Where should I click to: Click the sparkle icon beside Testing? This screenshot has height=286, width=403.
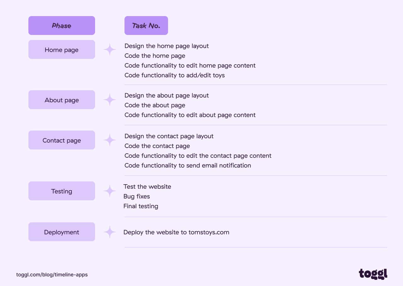[110, 191]
